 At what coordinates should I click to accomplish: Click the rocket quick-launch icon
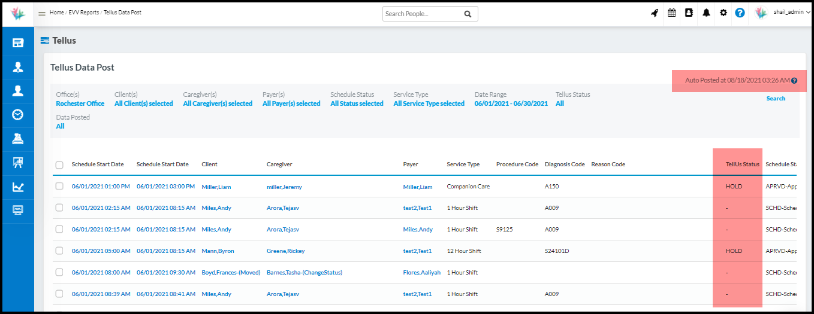click(655, 13)
